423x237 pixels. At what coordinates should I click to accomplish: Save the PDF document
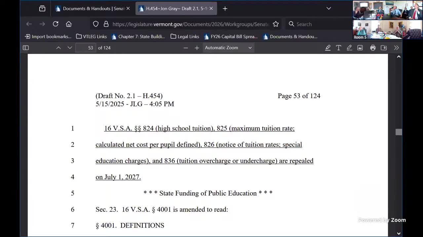pyautogui.click(x=384, y=48)
